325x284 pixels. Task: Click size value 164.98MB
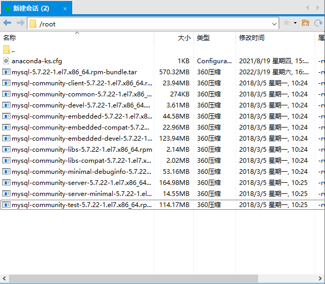(x=174, y=183)
